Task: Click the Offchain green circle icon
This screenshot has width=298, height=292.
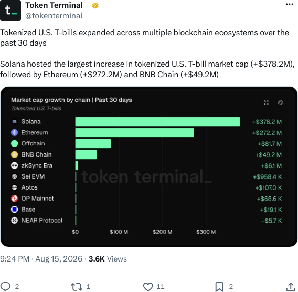Action: (15, 143)
